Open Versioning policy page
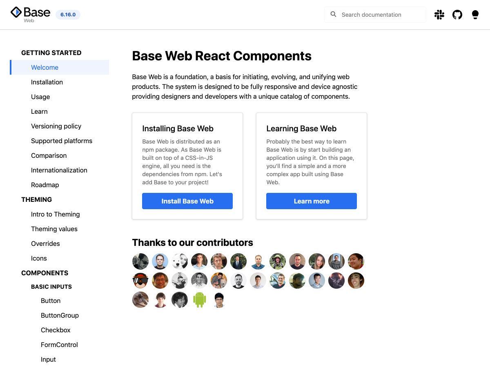The width and height of the screenshot is (490, 367). 56,126
